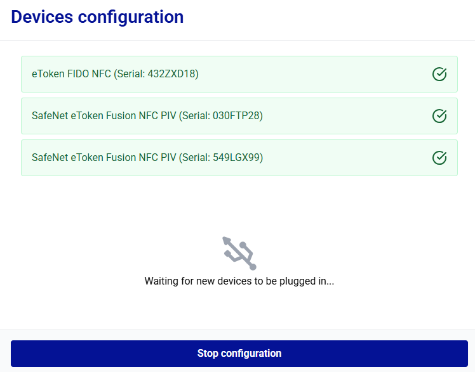Click 'SafeNet eToken Fusion NFC PIV' in second row
This screenshot has height=372, width=475.
pos(104,116)
